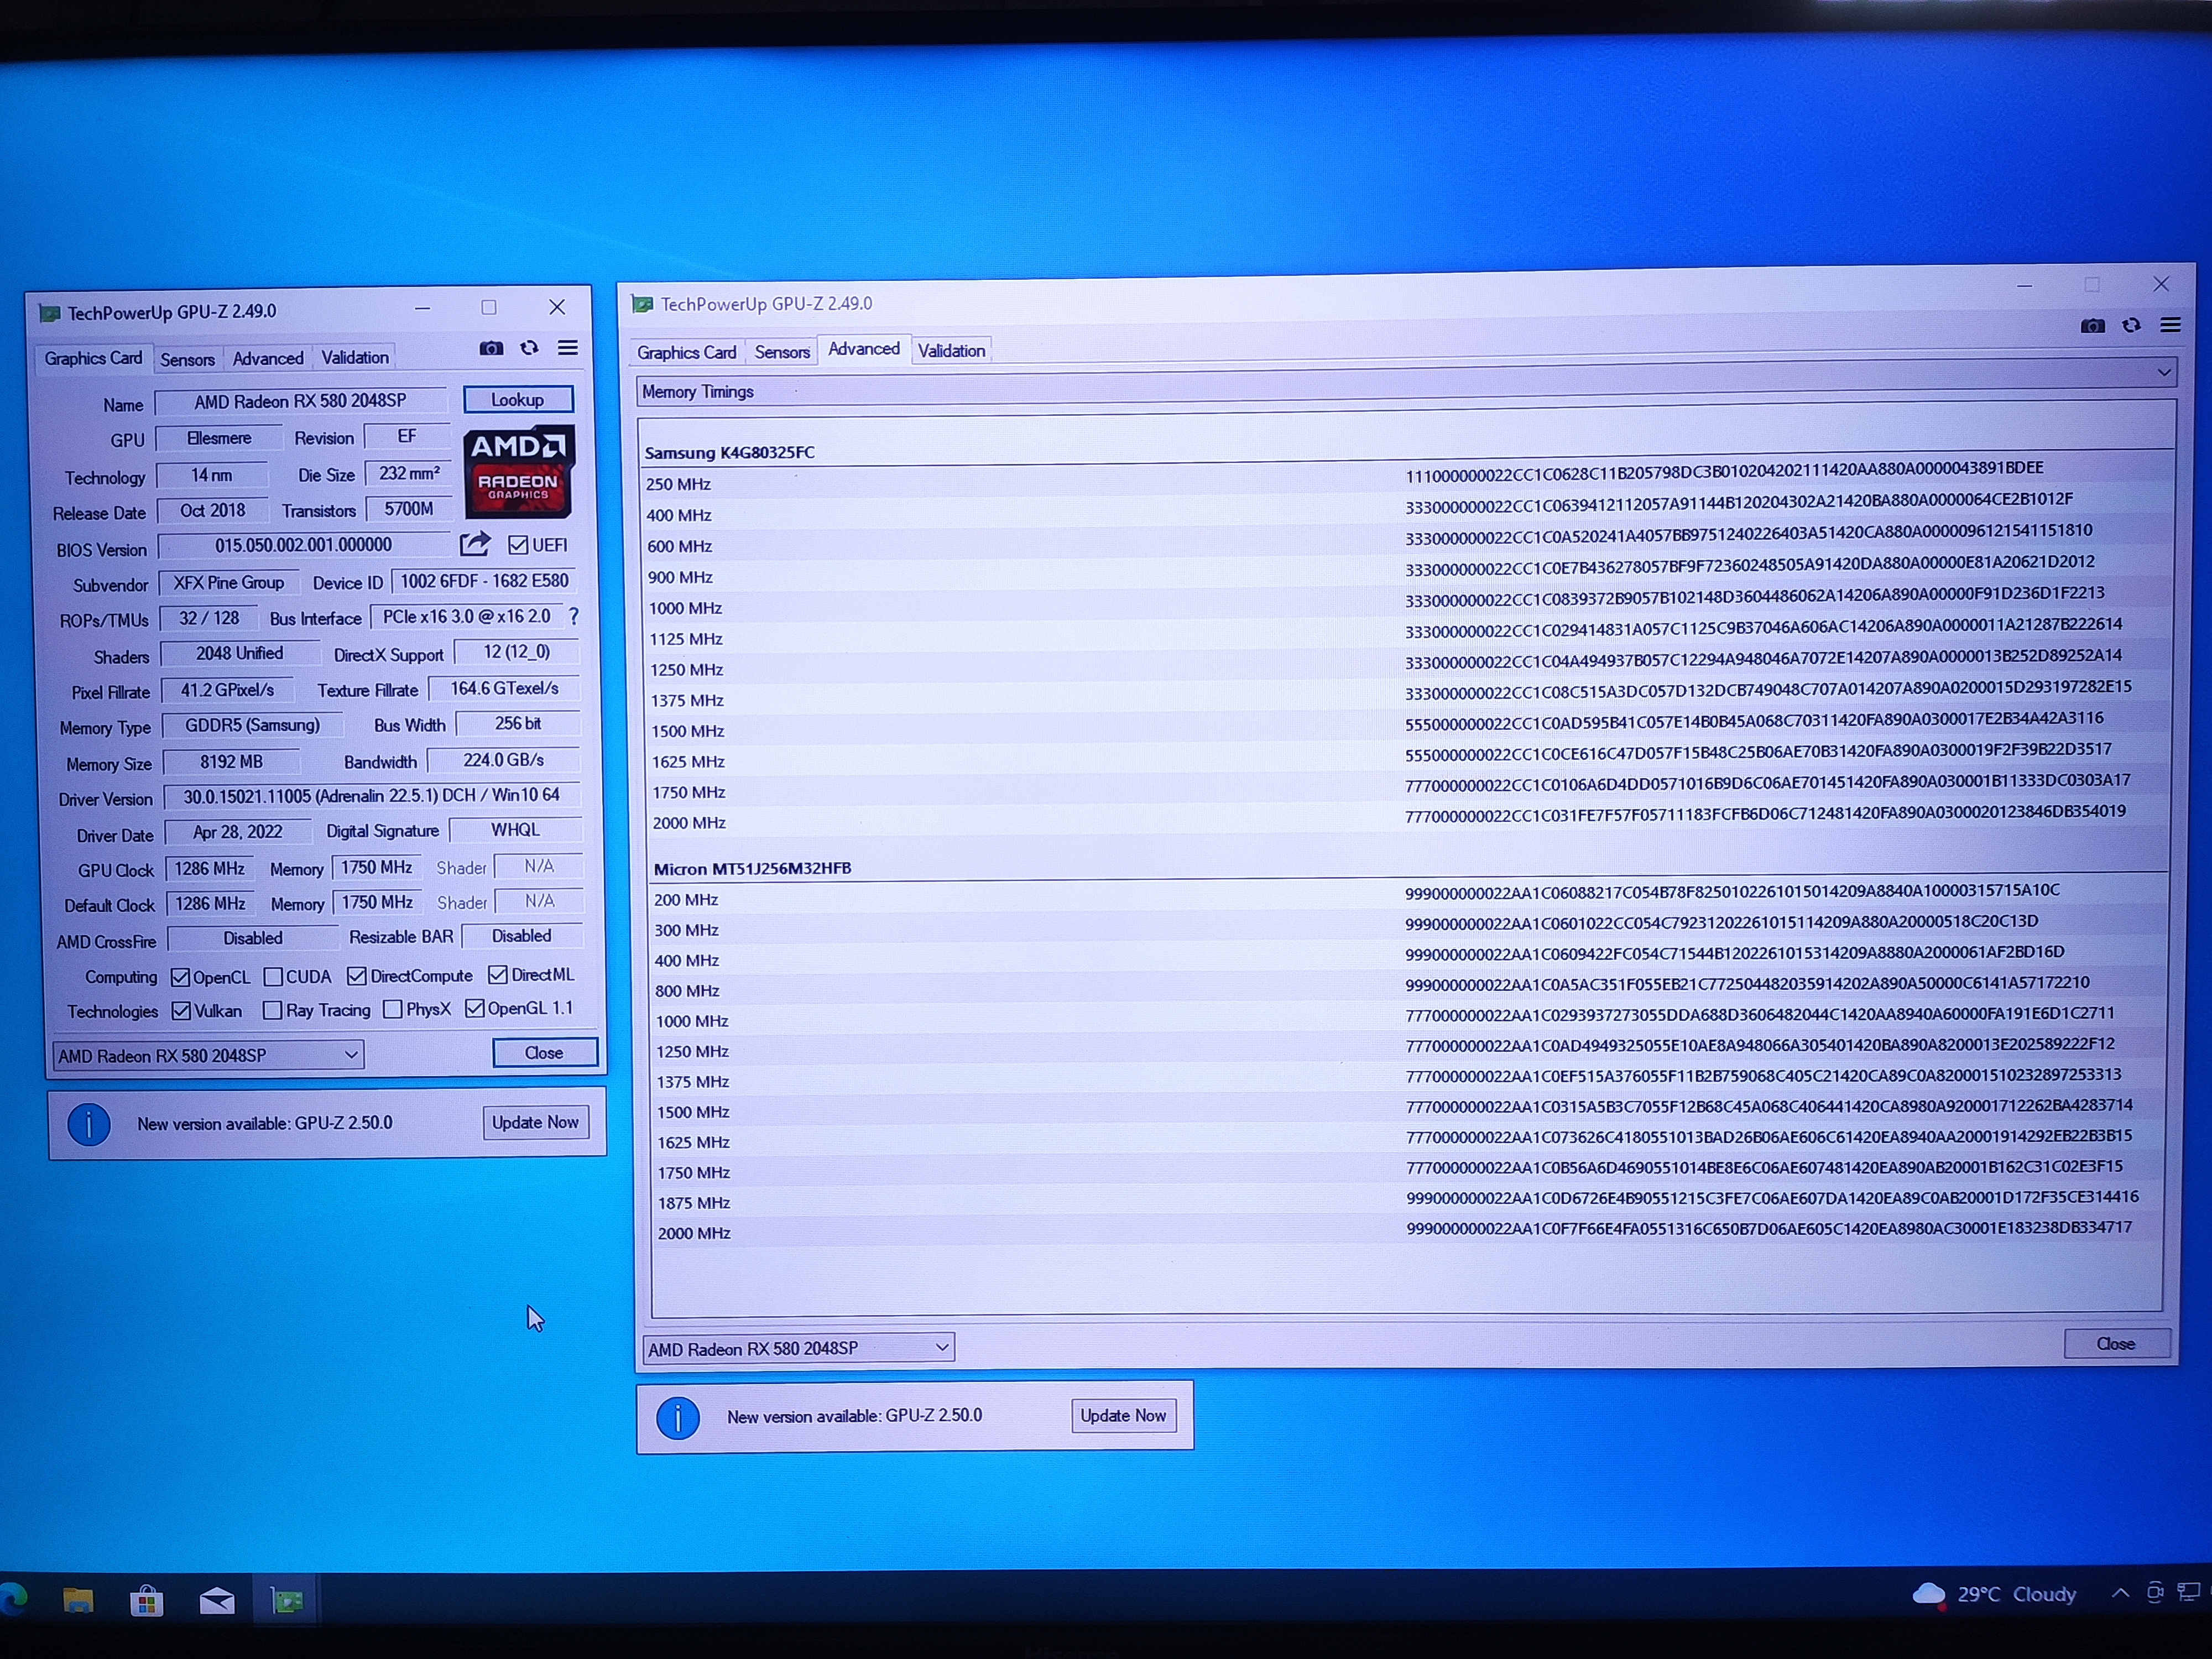Click Bandwidth 224.0 GB/s field
2212x1659 pixels.
[504, 760]
